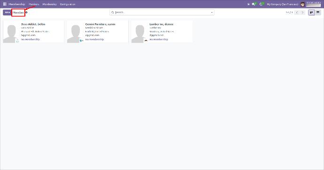This screenshot has height=170, width=324.
Task: Open the conversations chat icon
Action: [254, 4]
